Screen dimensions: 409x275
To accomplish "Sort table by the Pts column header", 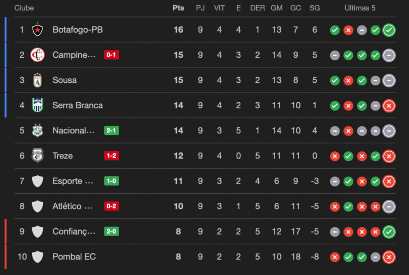I will pos(178,8).
